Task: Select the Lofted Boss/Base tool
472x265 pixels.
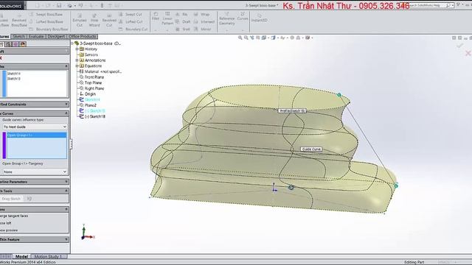Action: point(46,21)
